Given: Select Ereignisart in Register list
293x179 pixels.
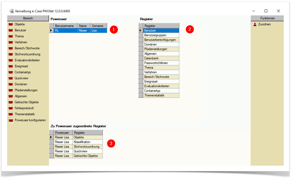Looking at the screenshot, I should click(161, 81).
